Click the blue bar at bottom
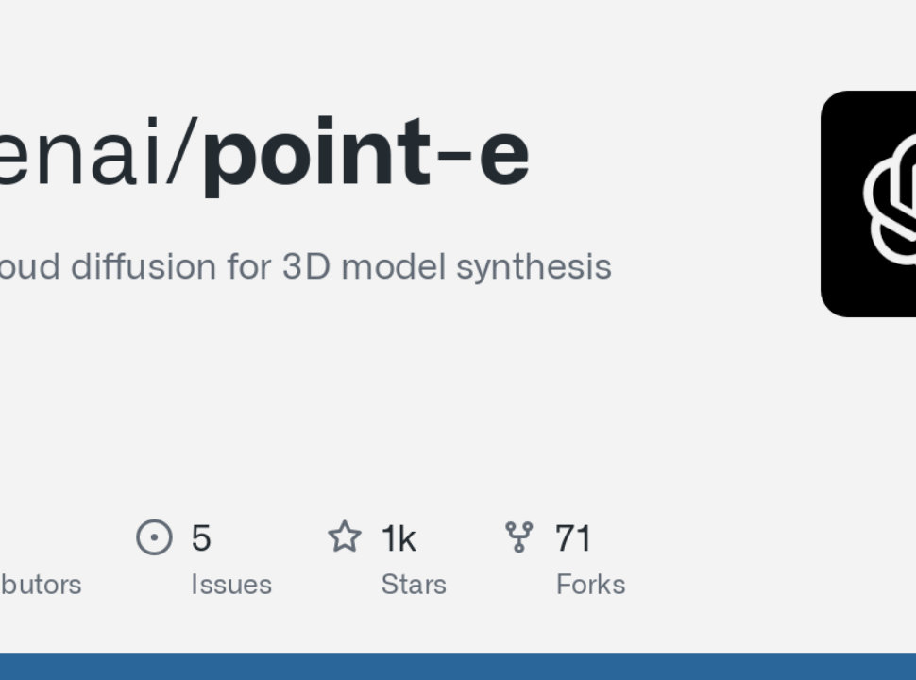The width and height of the screenshot is (916, 680). 458,667
